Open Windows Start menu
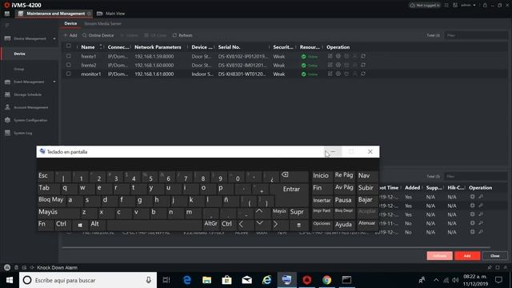Viewport: 512px width, 288px height. (10, 280)
